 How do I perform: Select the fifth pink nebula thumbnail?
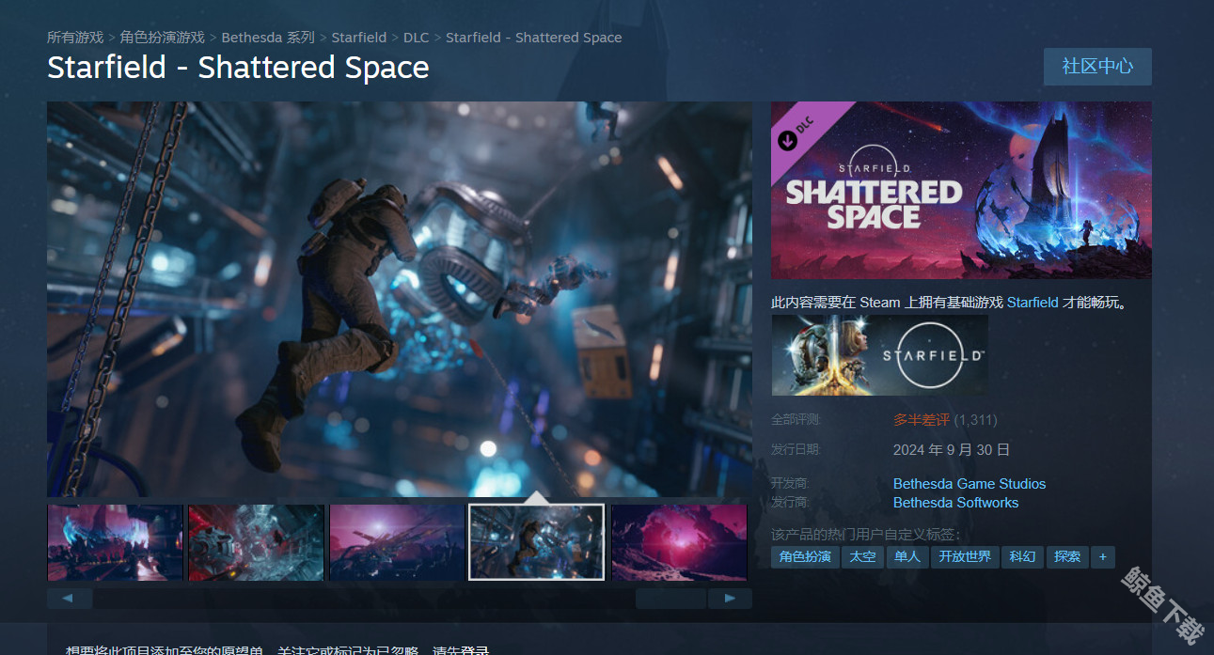(x=679, y=542)
